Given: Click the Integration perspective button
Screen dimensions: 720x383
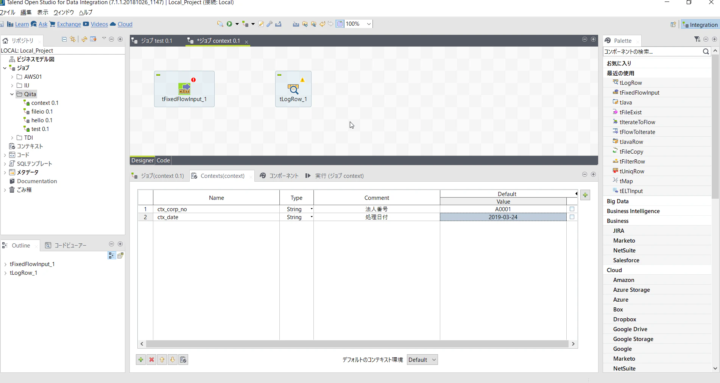Looking at the screenshot, I should click(x=700, y=25).
